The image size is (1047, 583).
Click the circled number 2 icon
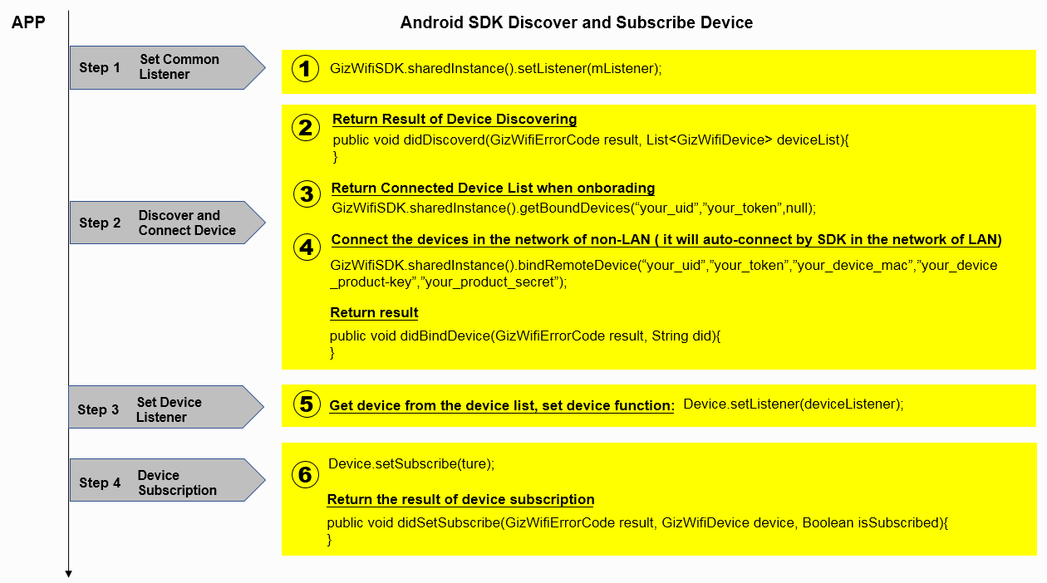click(305, 128)
